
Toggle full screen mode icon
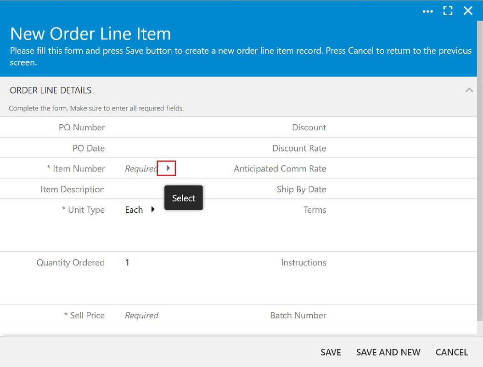point(448,11)
